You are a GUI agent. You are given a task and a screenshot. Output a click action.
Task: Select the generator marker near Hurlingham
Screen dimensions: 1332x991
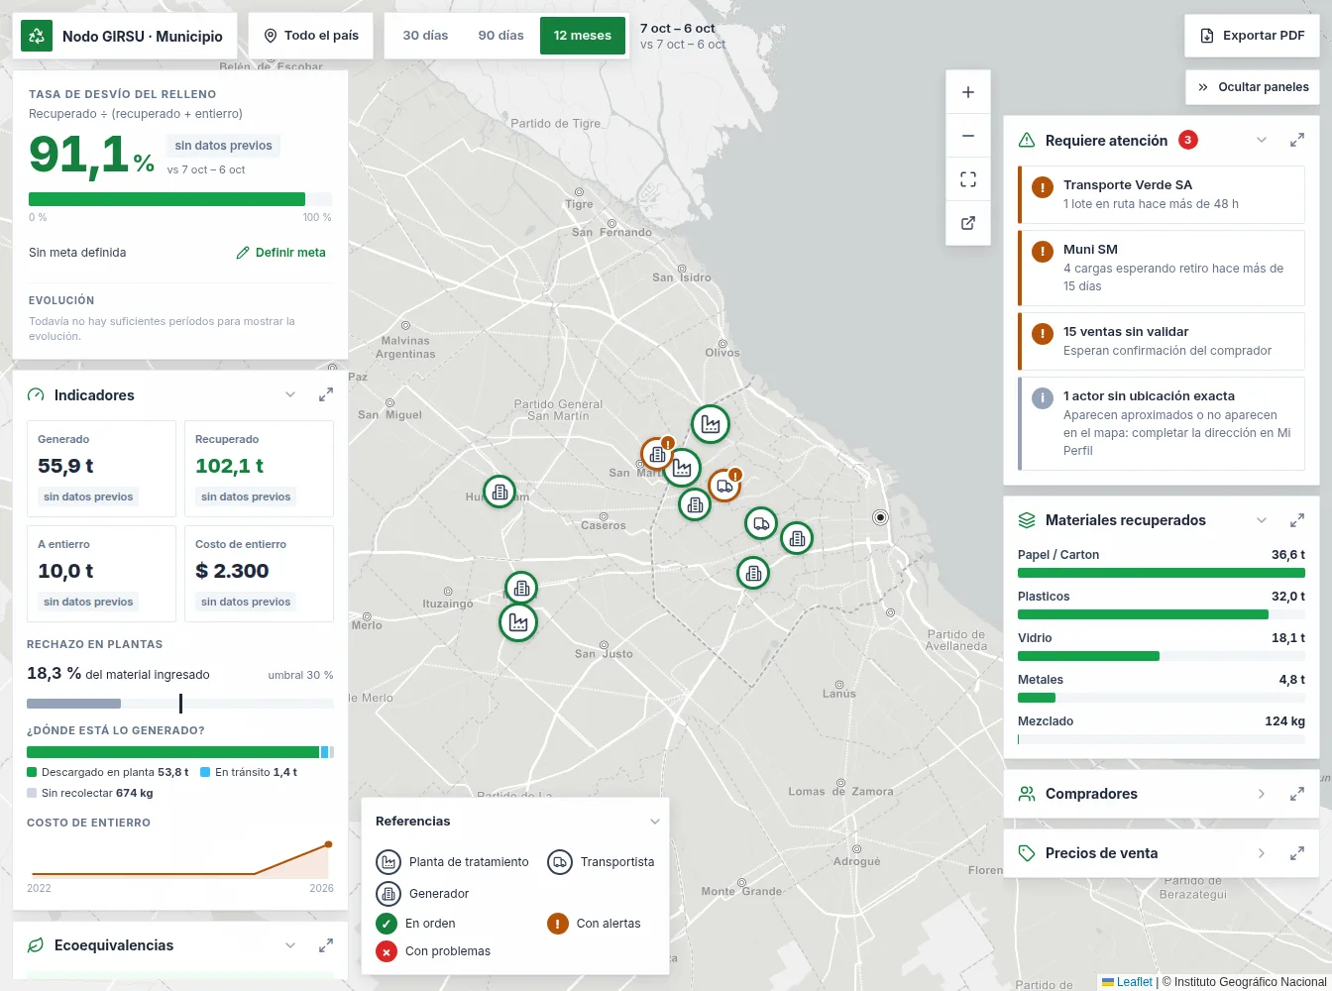point(499,492)
